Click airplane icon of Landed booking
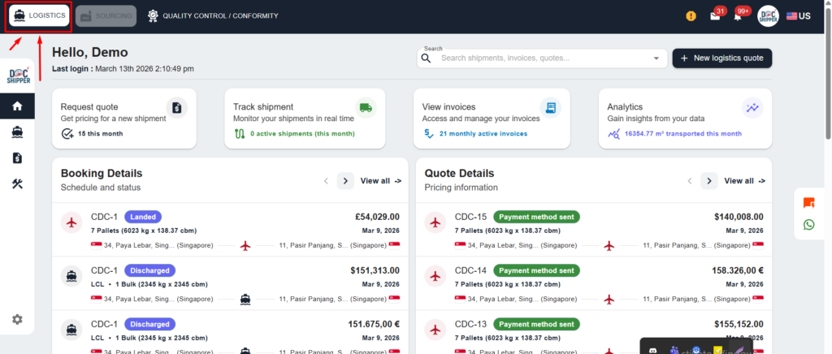 [x=71, y=222]
